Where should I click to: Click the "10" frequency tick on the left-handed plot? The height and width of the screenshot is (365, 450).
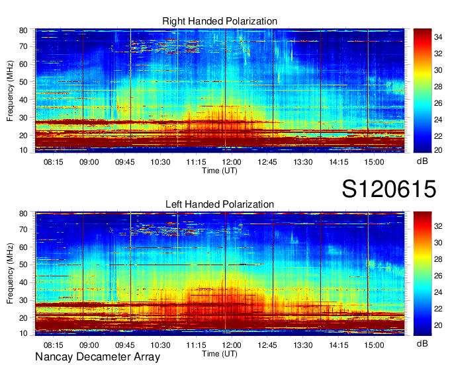tap(23, 333)
